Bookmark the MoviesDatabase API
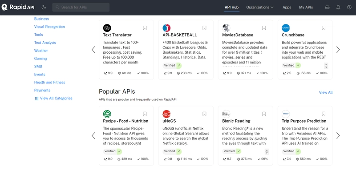The width and height of the screenshot is (356, 174). pos(264,28)
